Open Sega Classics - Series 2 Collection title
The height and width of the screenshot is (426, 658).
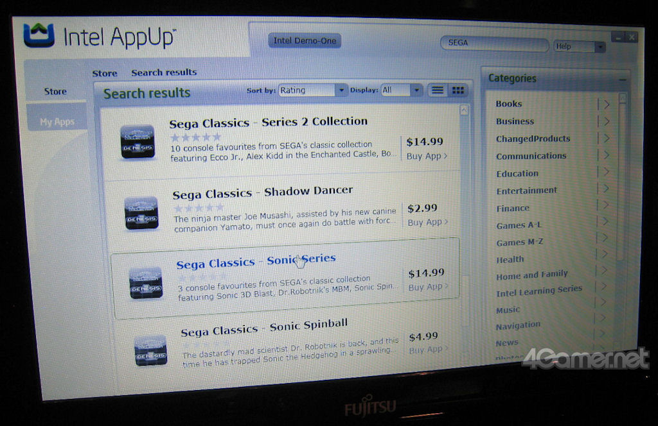(268, 123)
